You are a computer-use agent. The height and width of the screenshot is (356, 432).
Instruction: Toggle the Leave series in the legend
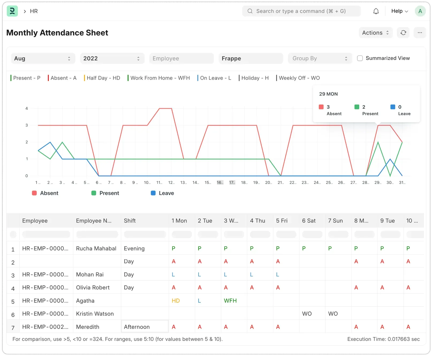point(162,193)
